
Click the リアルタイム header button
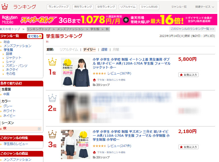[x=128, y=7]
